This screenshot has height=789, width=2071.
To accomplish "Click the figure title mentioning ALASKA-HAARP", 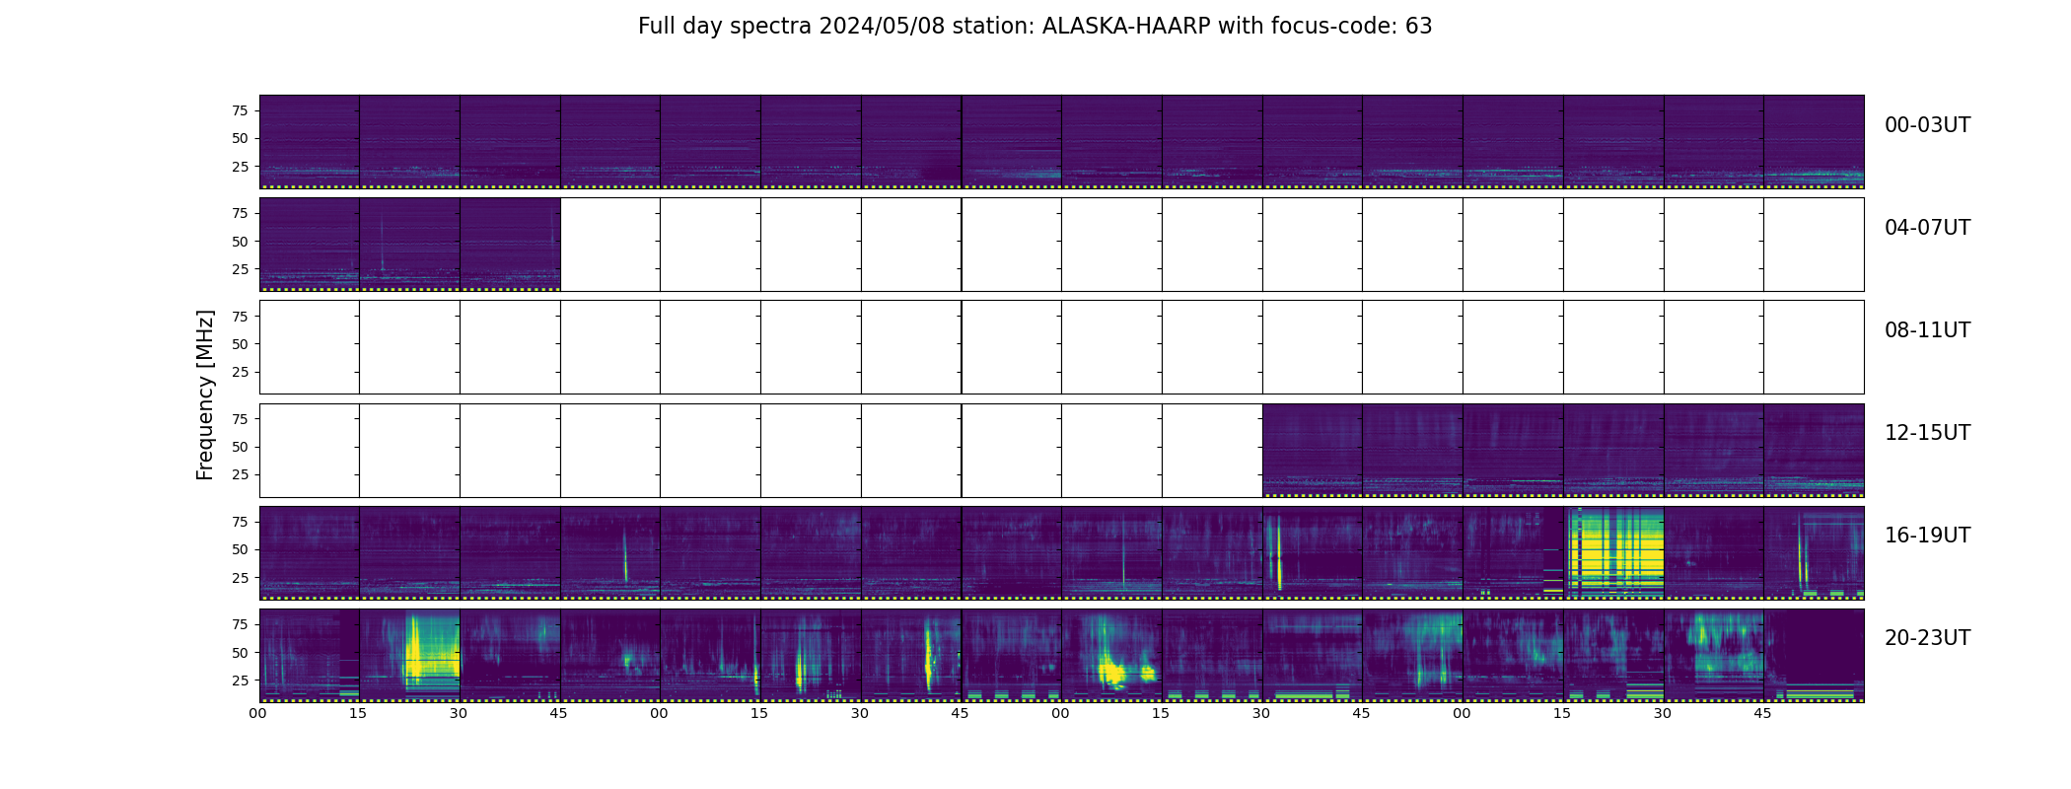I will (1035, 27).
